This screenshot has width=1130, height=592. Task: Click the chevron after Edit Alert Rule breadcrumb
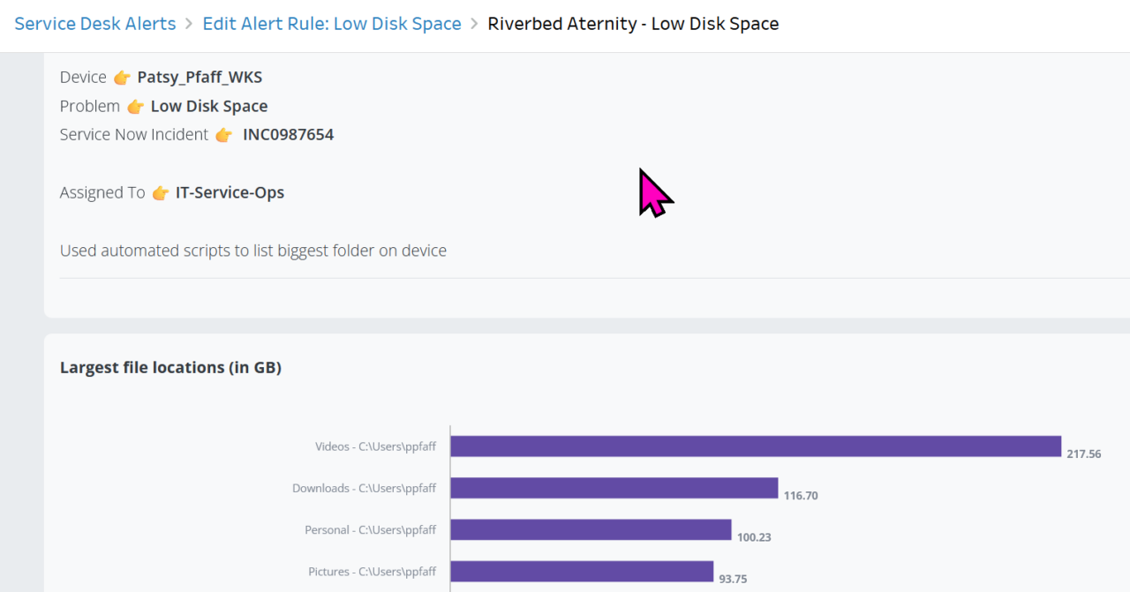tap(472, 24)
